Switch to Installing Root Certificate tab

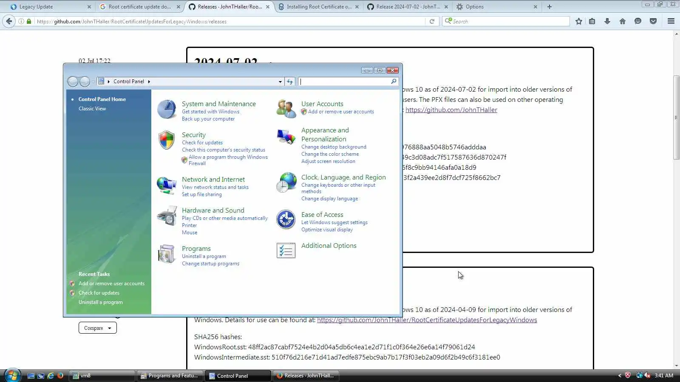click(319, 7)
